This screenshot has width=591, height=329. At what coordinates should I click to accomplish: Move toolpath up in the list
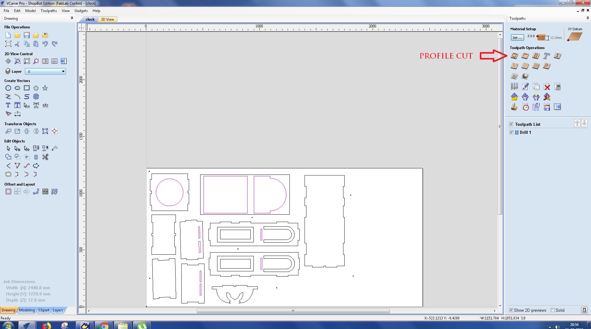coord(577,123)
